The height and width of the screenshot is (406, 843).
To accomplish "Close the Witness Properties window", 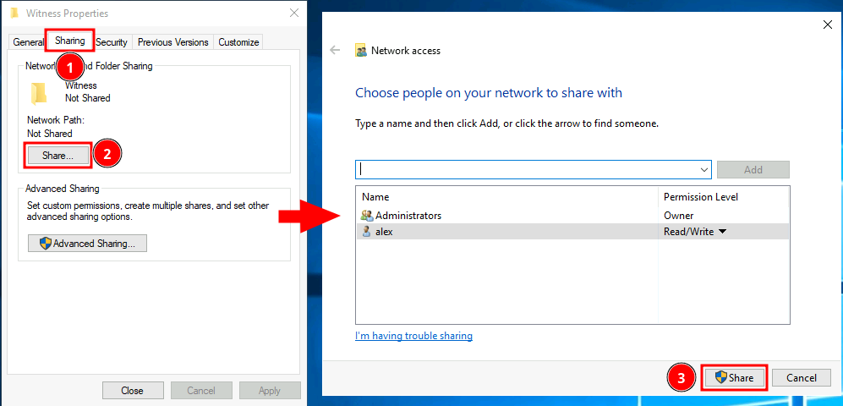I will click(x=293, y=14).
